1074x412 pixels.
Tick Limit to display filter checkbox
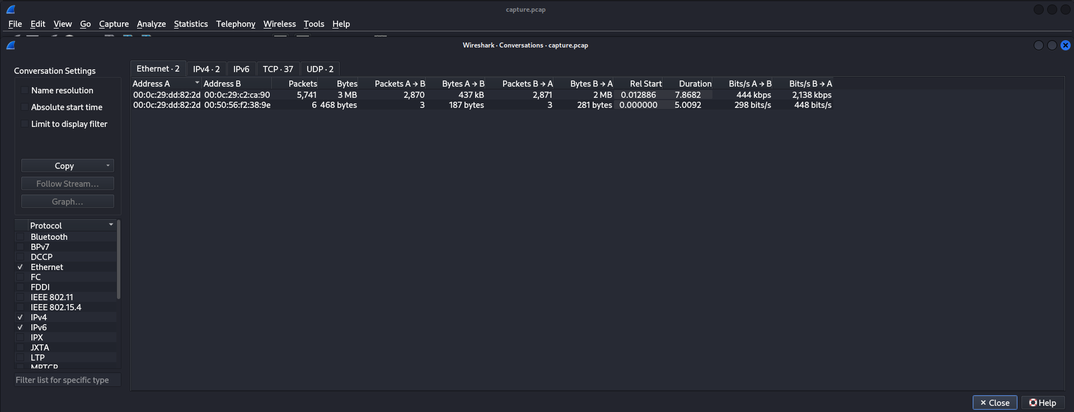pyautogui.click(x=25, y=124)
